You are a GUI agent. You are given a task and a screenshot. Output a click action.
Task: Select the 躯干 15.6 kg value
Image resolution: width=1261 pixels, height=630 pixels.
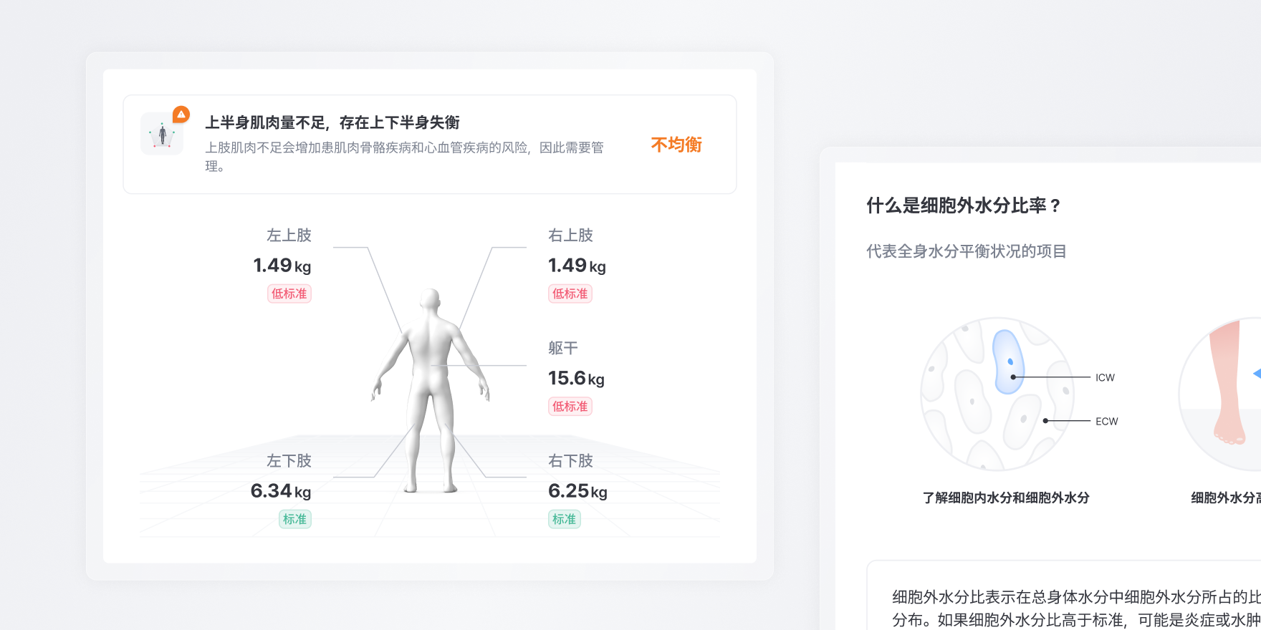click(x=576, y=378)
